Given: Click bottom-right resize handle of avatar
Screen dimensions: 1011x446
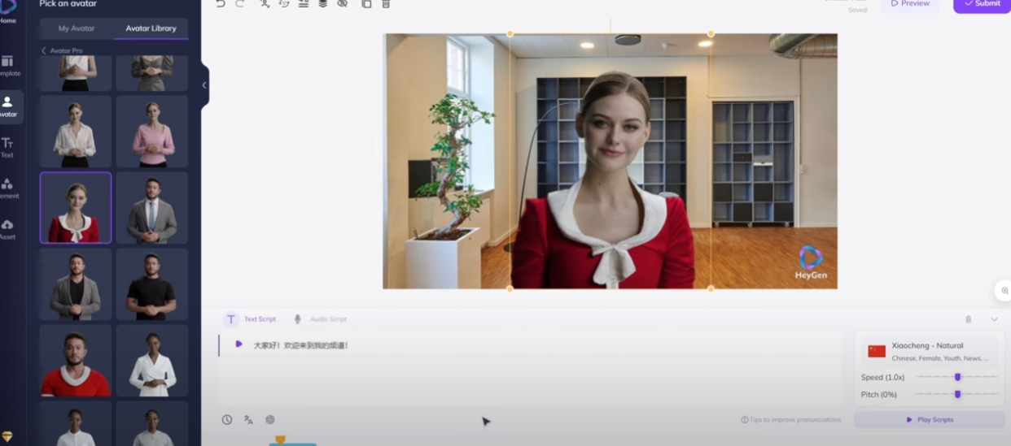Looking at the screenshot, I should [711, 288].
